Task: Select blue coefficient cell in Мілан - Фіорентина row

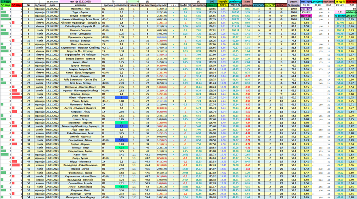Action: click(121, 98)
